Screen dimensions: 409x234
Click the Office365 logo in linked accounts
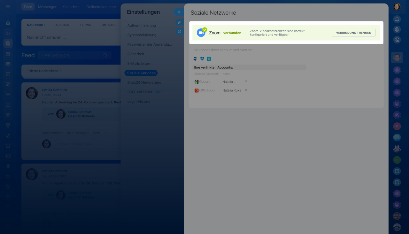coord(197,90)
